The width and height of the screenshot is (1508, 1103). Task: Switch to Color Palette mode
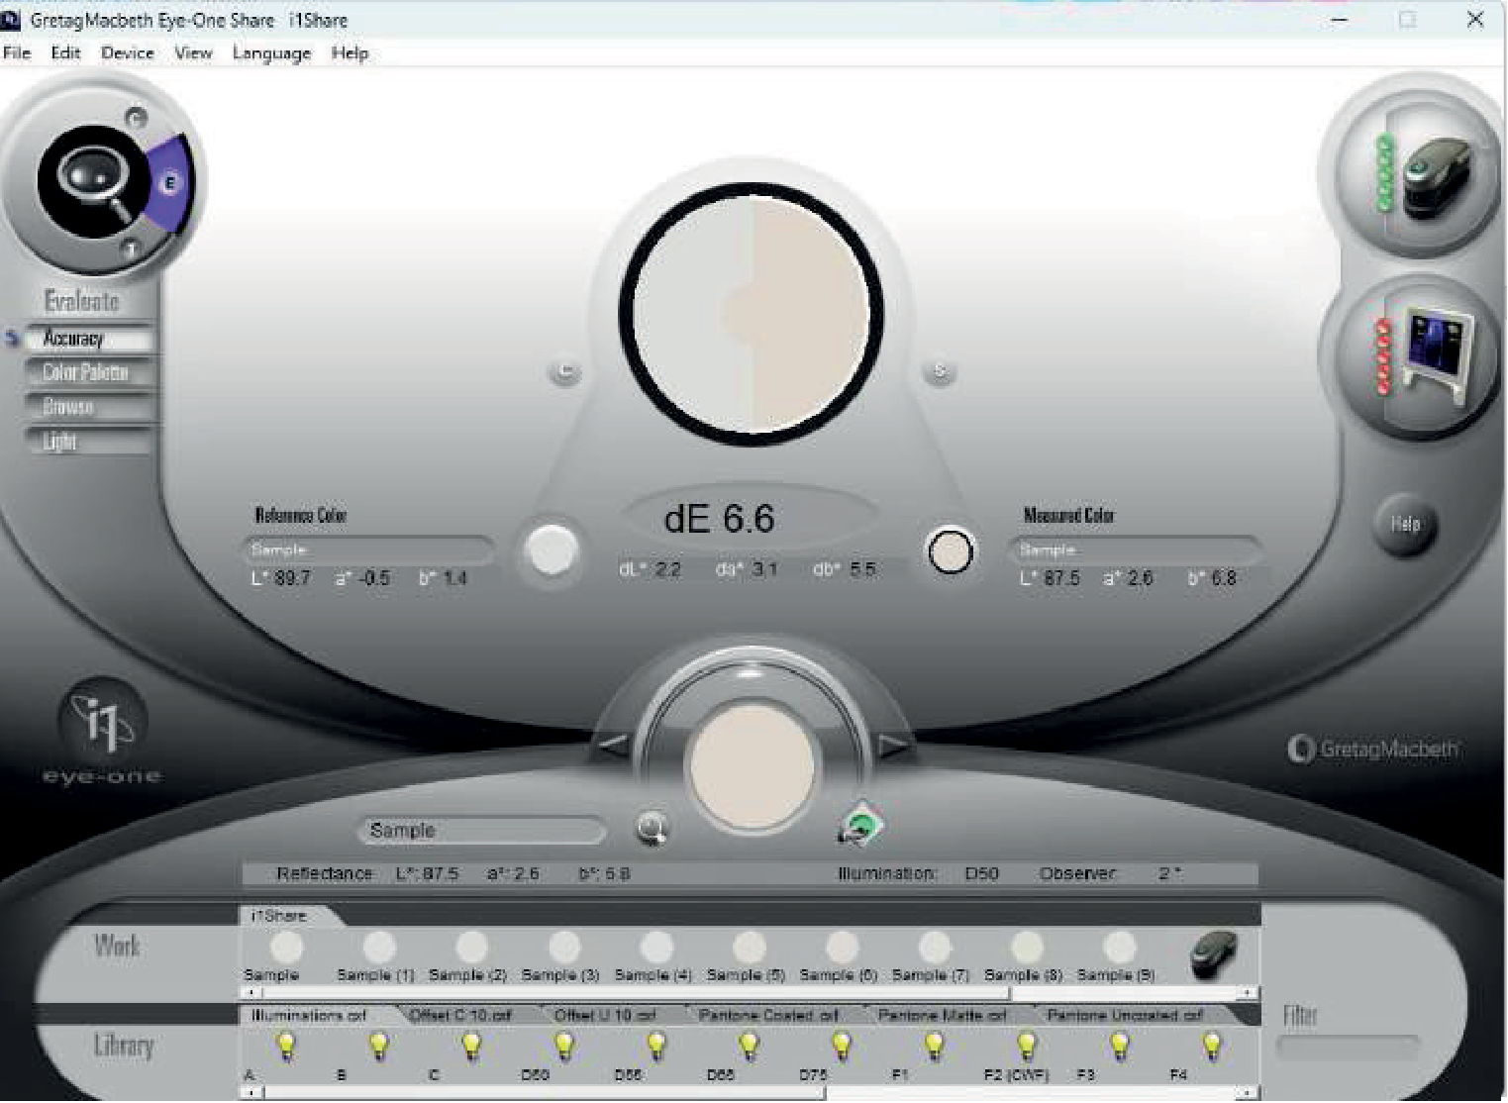[x=89, y=372]
